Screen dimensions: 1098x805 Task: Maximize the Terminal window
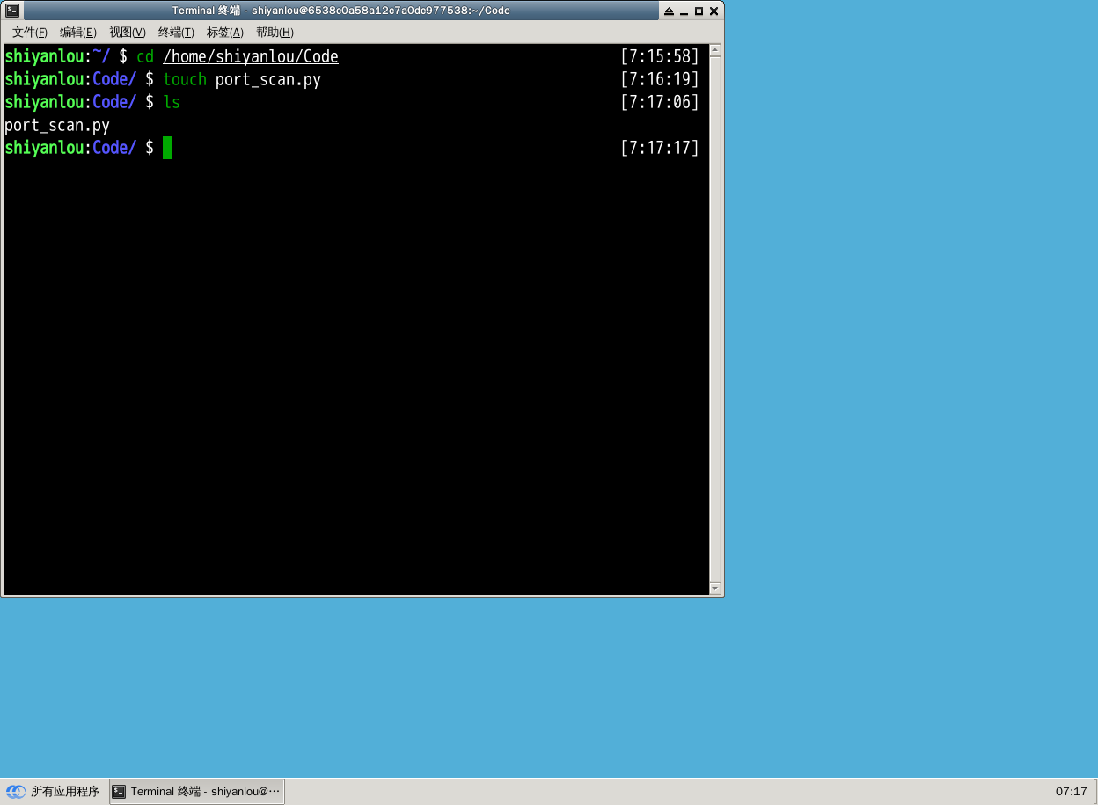tap(699, 11)
